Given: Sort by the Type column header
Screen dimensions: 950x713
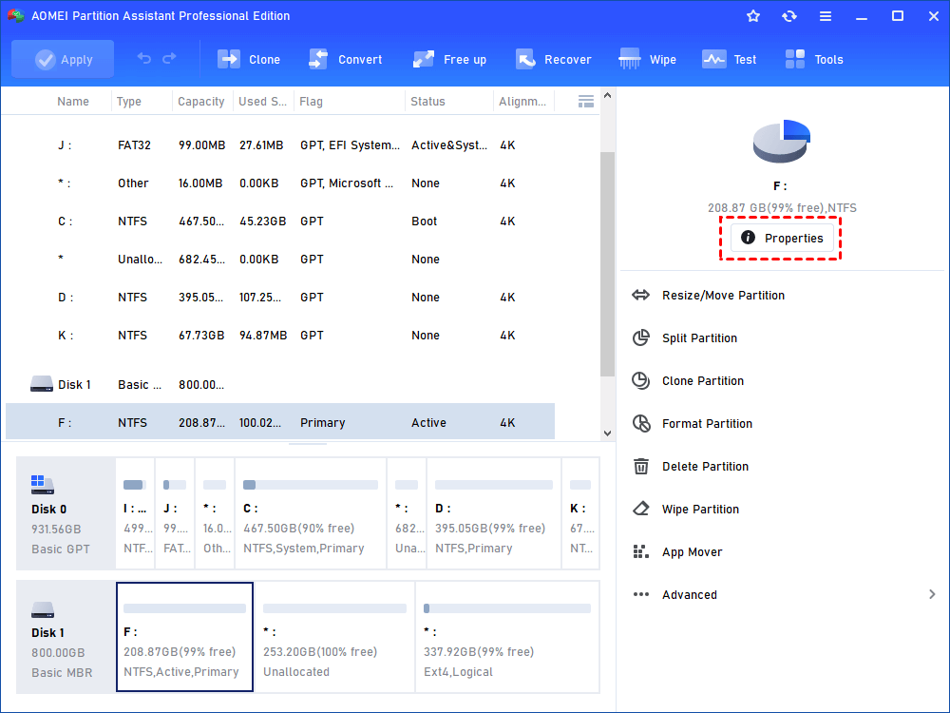Looking at the screenshot, I should 128,102.
